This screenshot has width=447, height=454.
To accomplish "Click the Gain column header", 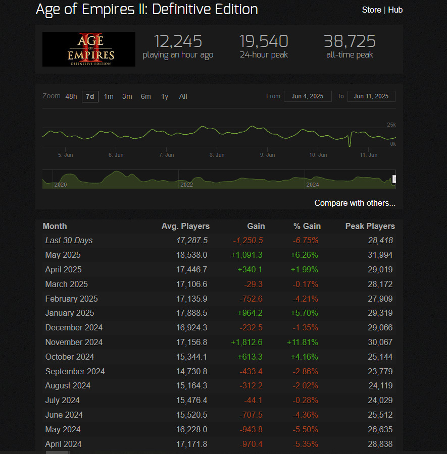I will click(256, 226).
